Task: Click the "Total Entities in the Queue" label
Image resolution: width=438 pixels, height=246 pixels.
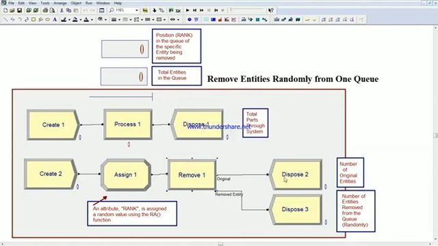Action: (x=172, y=75)
